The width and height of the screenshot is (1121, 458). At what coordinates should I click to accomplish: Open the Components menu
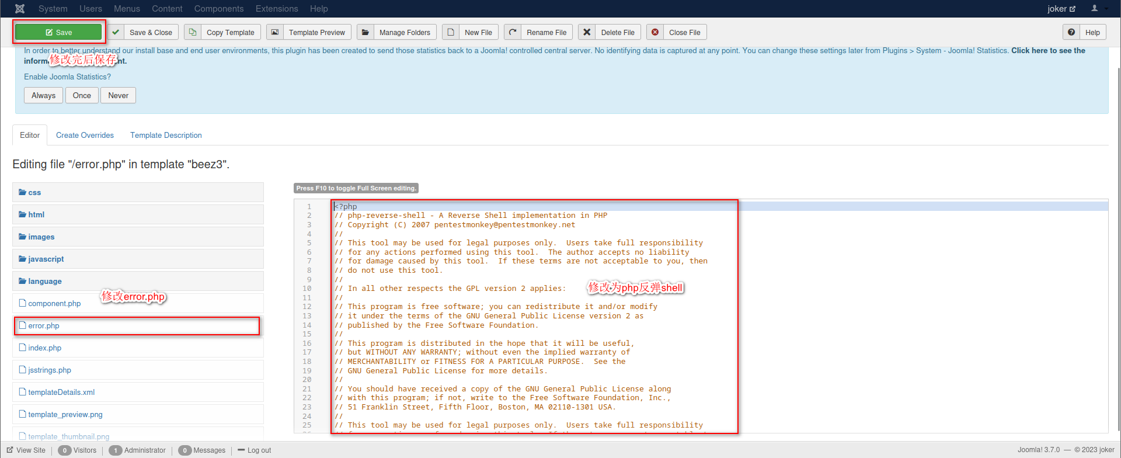[219, 9]
